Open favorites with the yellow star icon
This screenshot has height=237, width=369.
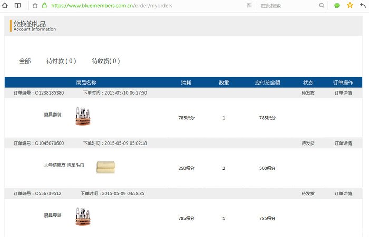tap(350, 5)
